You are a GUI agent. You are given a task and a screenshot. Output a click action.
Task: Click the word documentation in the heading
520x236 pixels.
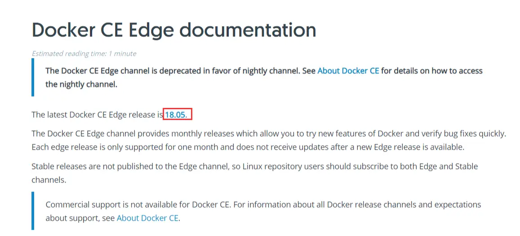(x=248, y=30)
